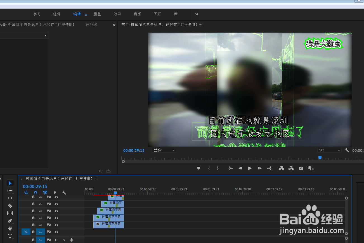Open program monitor settings wrench

point(347,150)
